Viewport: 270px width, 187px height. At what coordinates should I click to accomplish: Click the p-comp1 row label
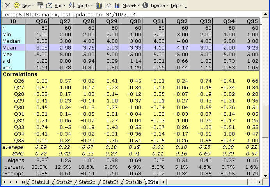click(x=13, y=174)
